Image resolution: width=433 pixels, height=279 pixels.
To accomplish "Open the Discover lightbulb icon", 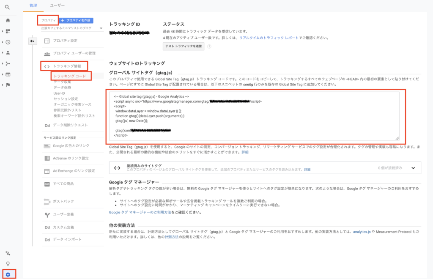I will (8, 264).
